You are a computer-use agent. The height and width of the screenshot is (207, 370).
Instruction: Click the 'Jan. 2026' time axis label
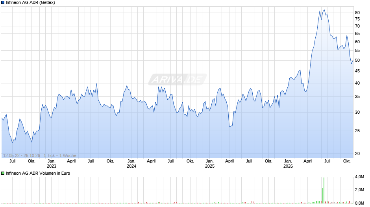(288, 164)
